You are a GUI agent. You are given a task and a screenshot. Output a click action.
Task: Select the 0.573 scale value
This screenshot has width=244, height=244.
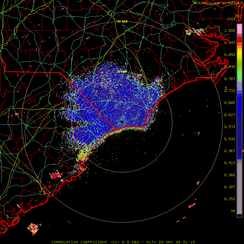pos(230,127)
